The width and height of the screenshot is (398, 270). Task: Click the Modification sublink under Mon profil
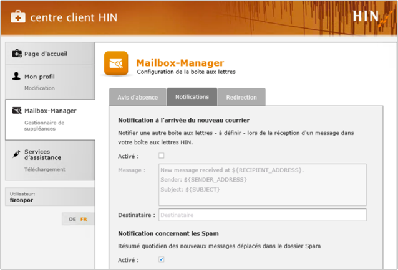click(39, 88)
